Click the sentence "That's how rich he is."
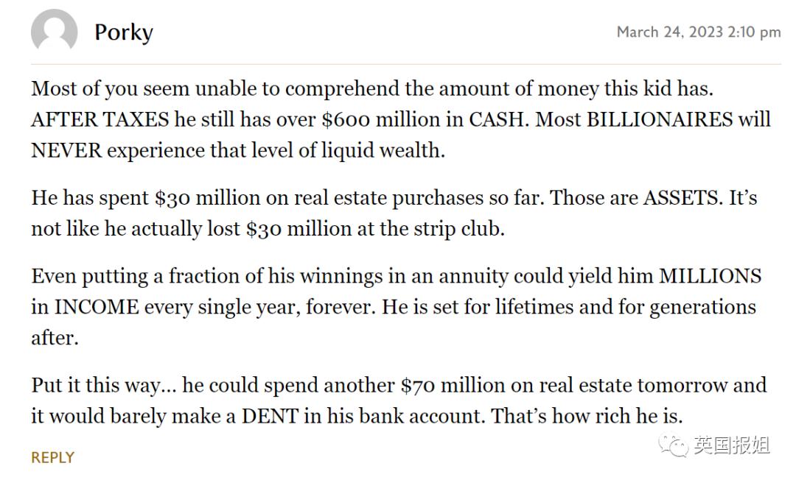 pos(587,416)
